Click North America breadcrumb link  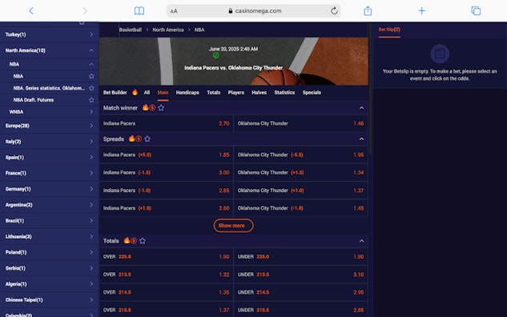coord(168,30)
